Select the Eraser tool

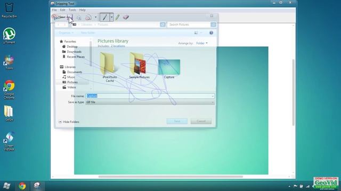[x=126, y=17]
